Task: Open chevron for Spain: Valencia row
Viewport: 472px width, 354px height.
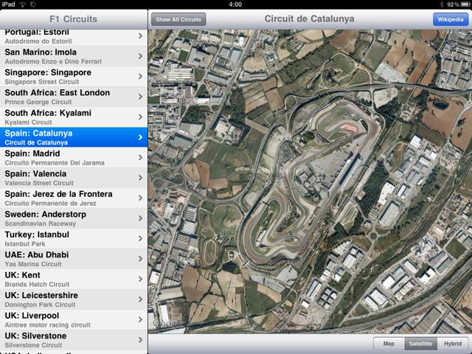Action: [x=140, y=178]
